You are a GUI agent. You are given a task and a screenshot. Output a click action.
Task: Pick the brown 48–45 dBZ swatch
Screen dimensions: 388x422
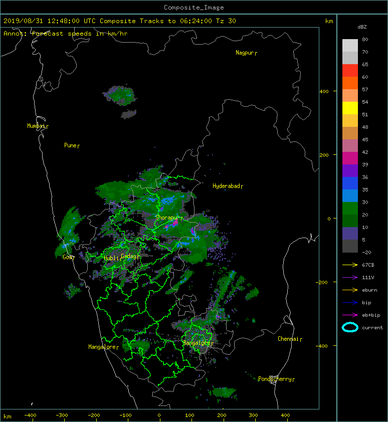(x=350, y=133)
